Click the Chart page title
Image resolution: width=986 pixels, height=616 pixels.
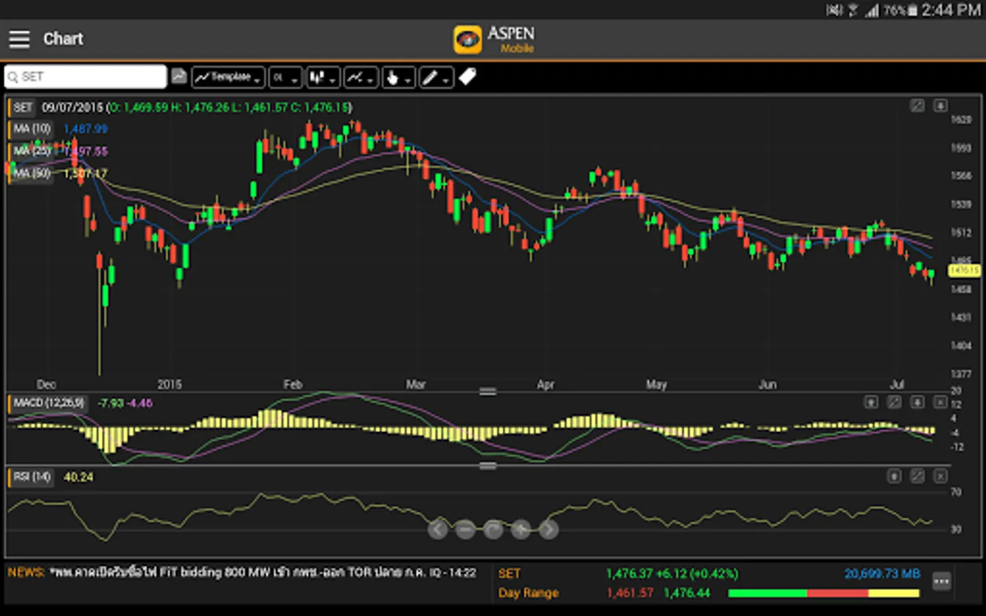[63, 39]
